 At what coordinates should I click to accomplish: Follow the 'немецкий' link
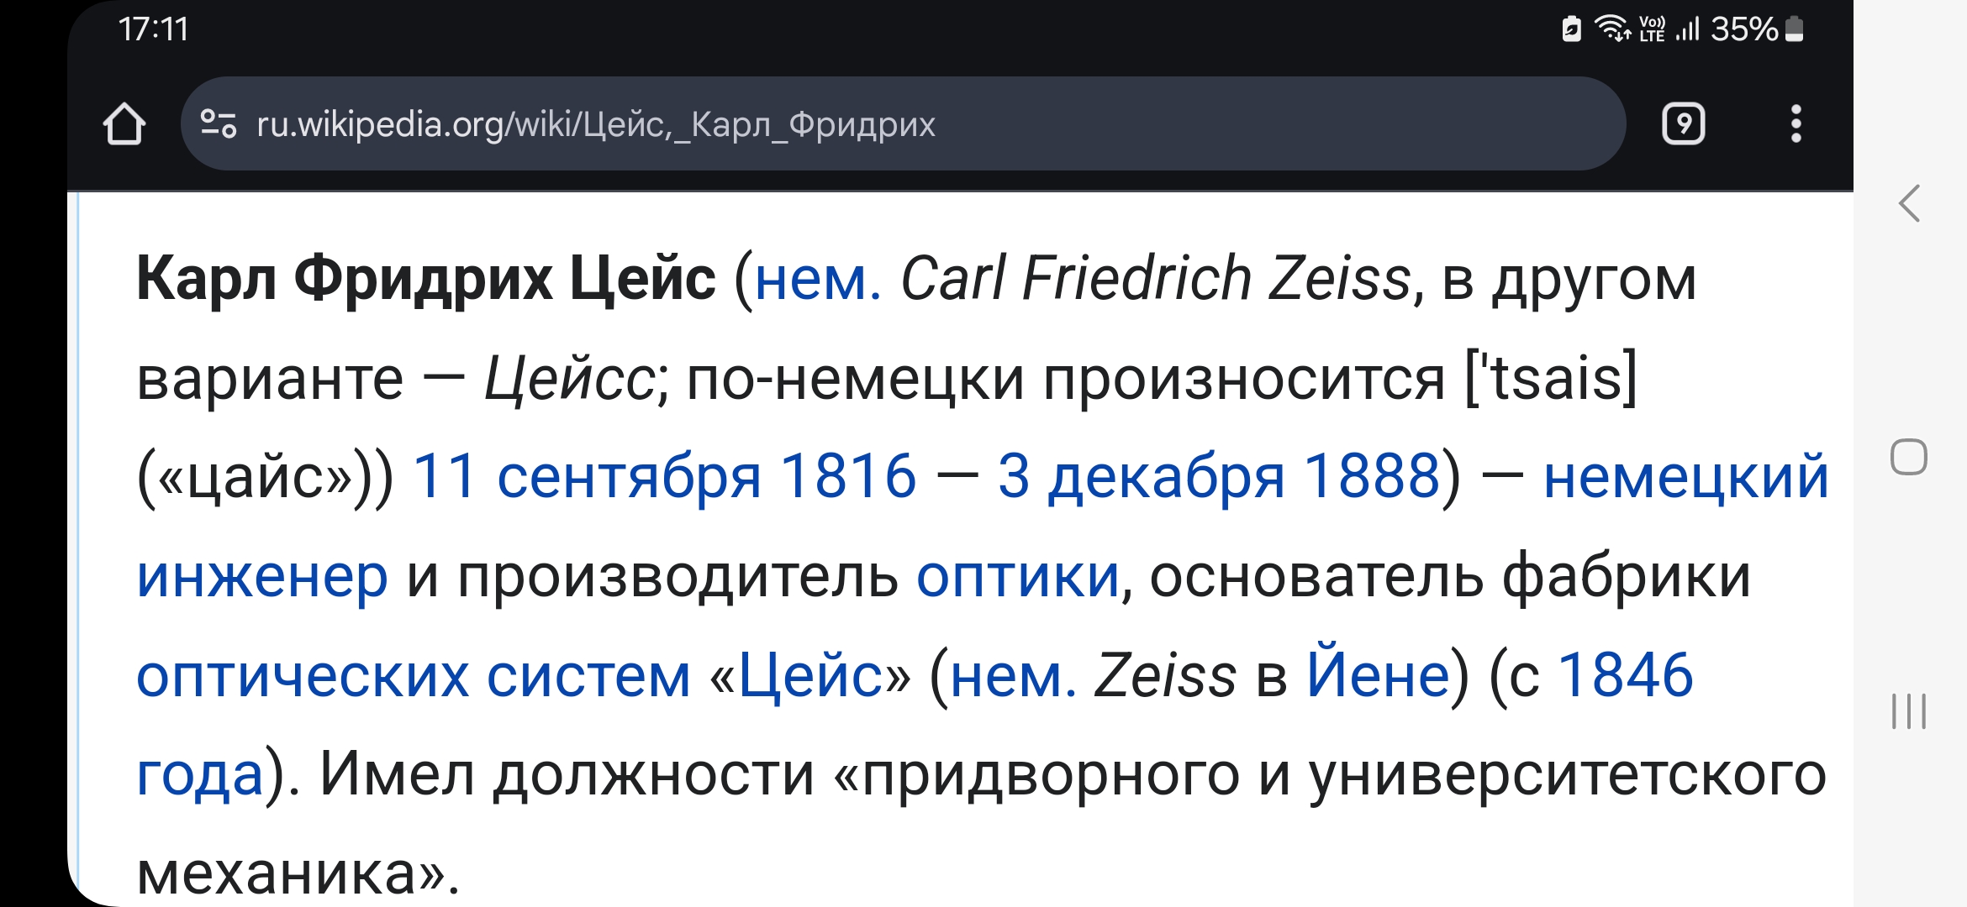pyautogui.click(x=1686, y=476)
